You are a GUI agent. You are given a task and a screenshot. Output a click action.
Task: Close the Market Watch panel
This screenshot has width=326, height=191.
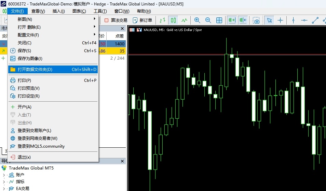[x=122, y=28]
